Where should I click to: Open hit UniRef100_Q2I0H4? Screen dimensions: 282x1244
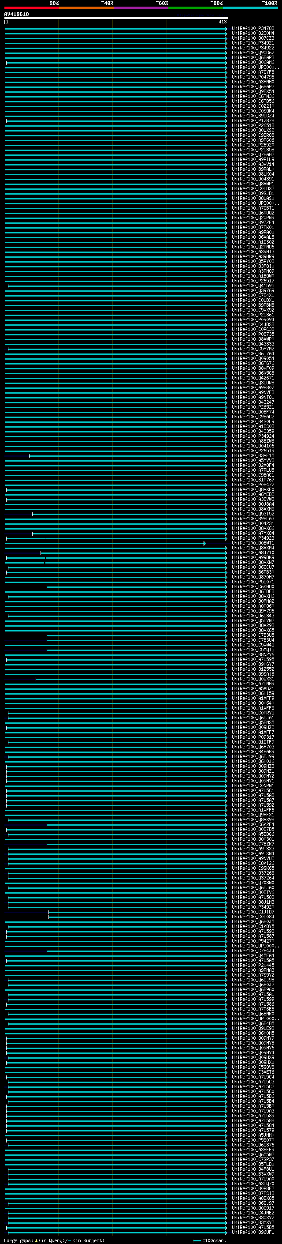253,34
